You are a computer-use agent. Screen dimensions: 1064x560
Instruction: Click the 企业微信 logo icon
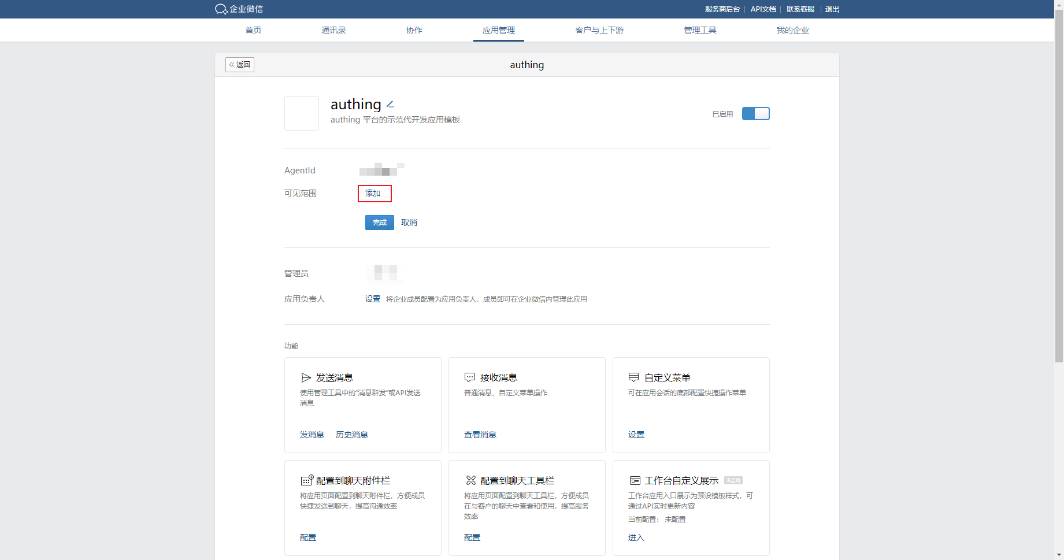coord(221,9)
